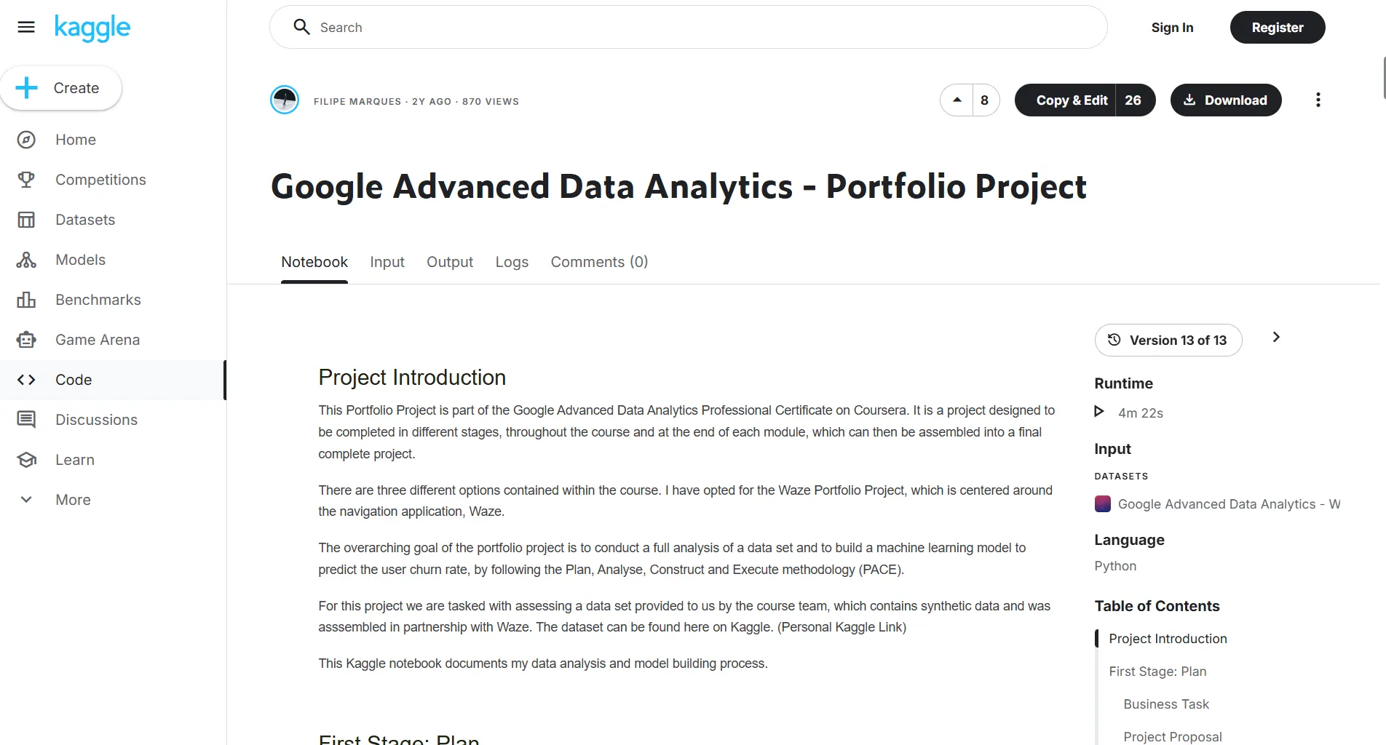Screen dimensions: 1386x745
Task: Open the Comments tab
Action: pyautogui.click(x=599, y=262)
